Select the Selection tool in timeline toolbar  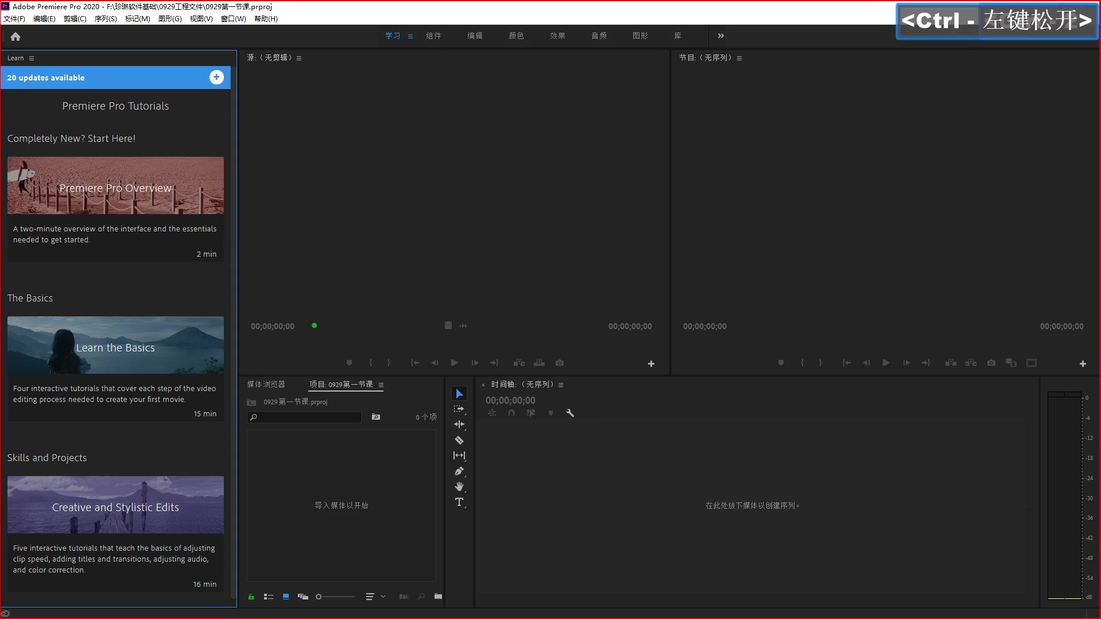click(x=459, y=393)
